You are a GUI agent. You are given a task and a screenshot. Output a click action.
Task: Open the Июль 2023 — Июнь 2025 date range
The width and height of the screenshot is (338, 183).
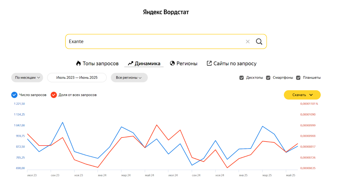tap(77, 78)
